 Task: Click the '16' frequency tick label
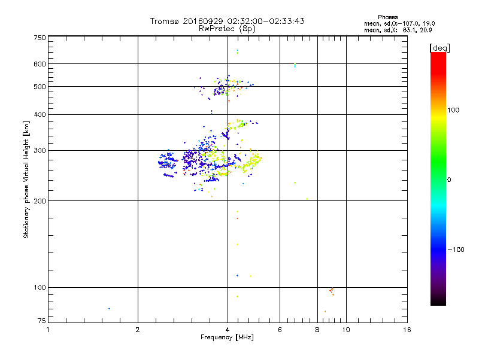pos(407,330)
